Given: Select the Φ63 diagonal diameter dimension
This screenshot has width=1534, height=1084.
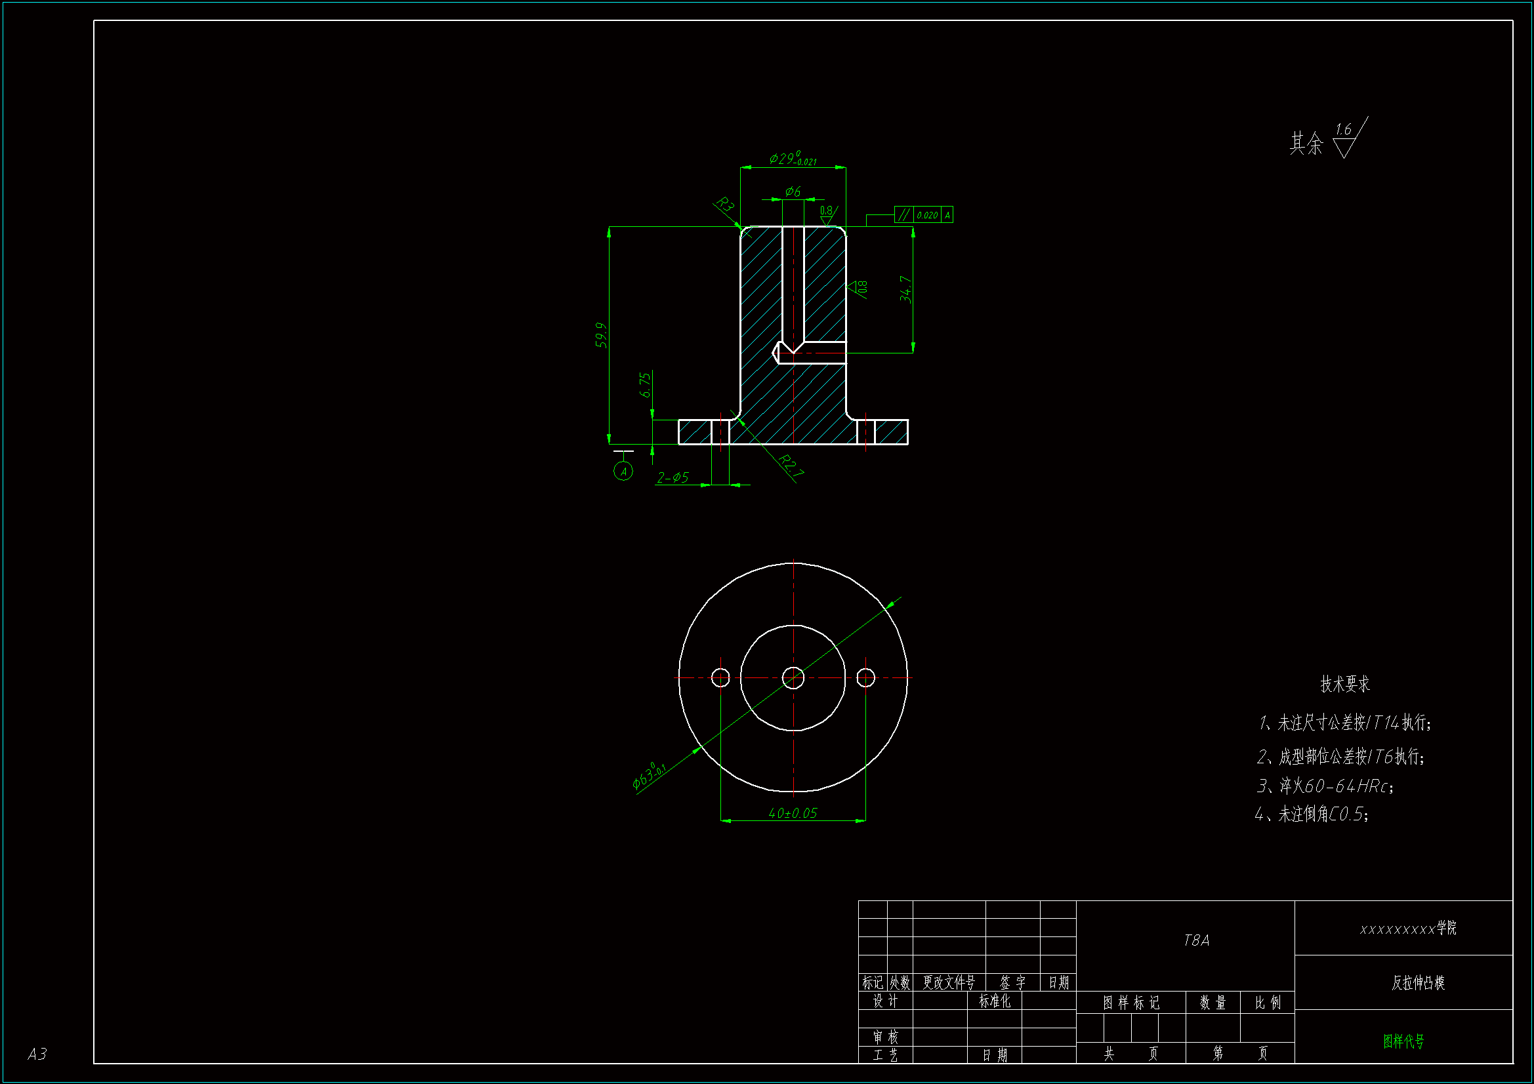Looking at the screenshot, I should click(x=649, y=776).
